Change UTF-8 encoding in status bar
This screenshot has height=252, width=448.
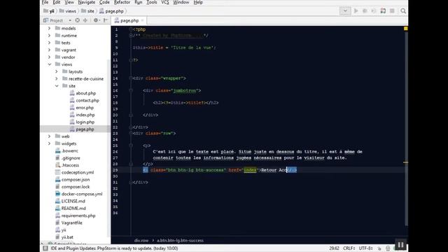(x=365, y=248)
